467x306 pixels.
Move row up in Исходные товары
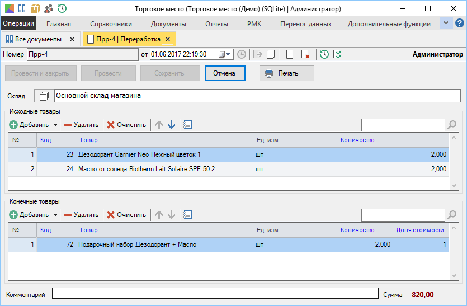click(x=159, y=125)
